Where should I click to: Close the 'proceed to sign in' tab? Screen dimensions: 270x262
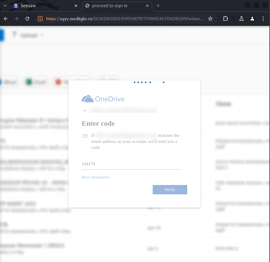click(147, 6)
